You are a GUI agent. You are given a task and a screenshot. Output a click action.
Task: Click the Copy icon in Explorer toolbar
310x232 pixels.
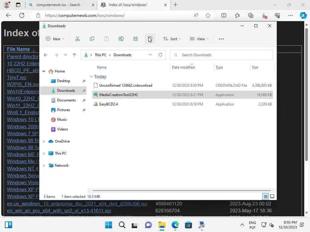tap(92, 39)
